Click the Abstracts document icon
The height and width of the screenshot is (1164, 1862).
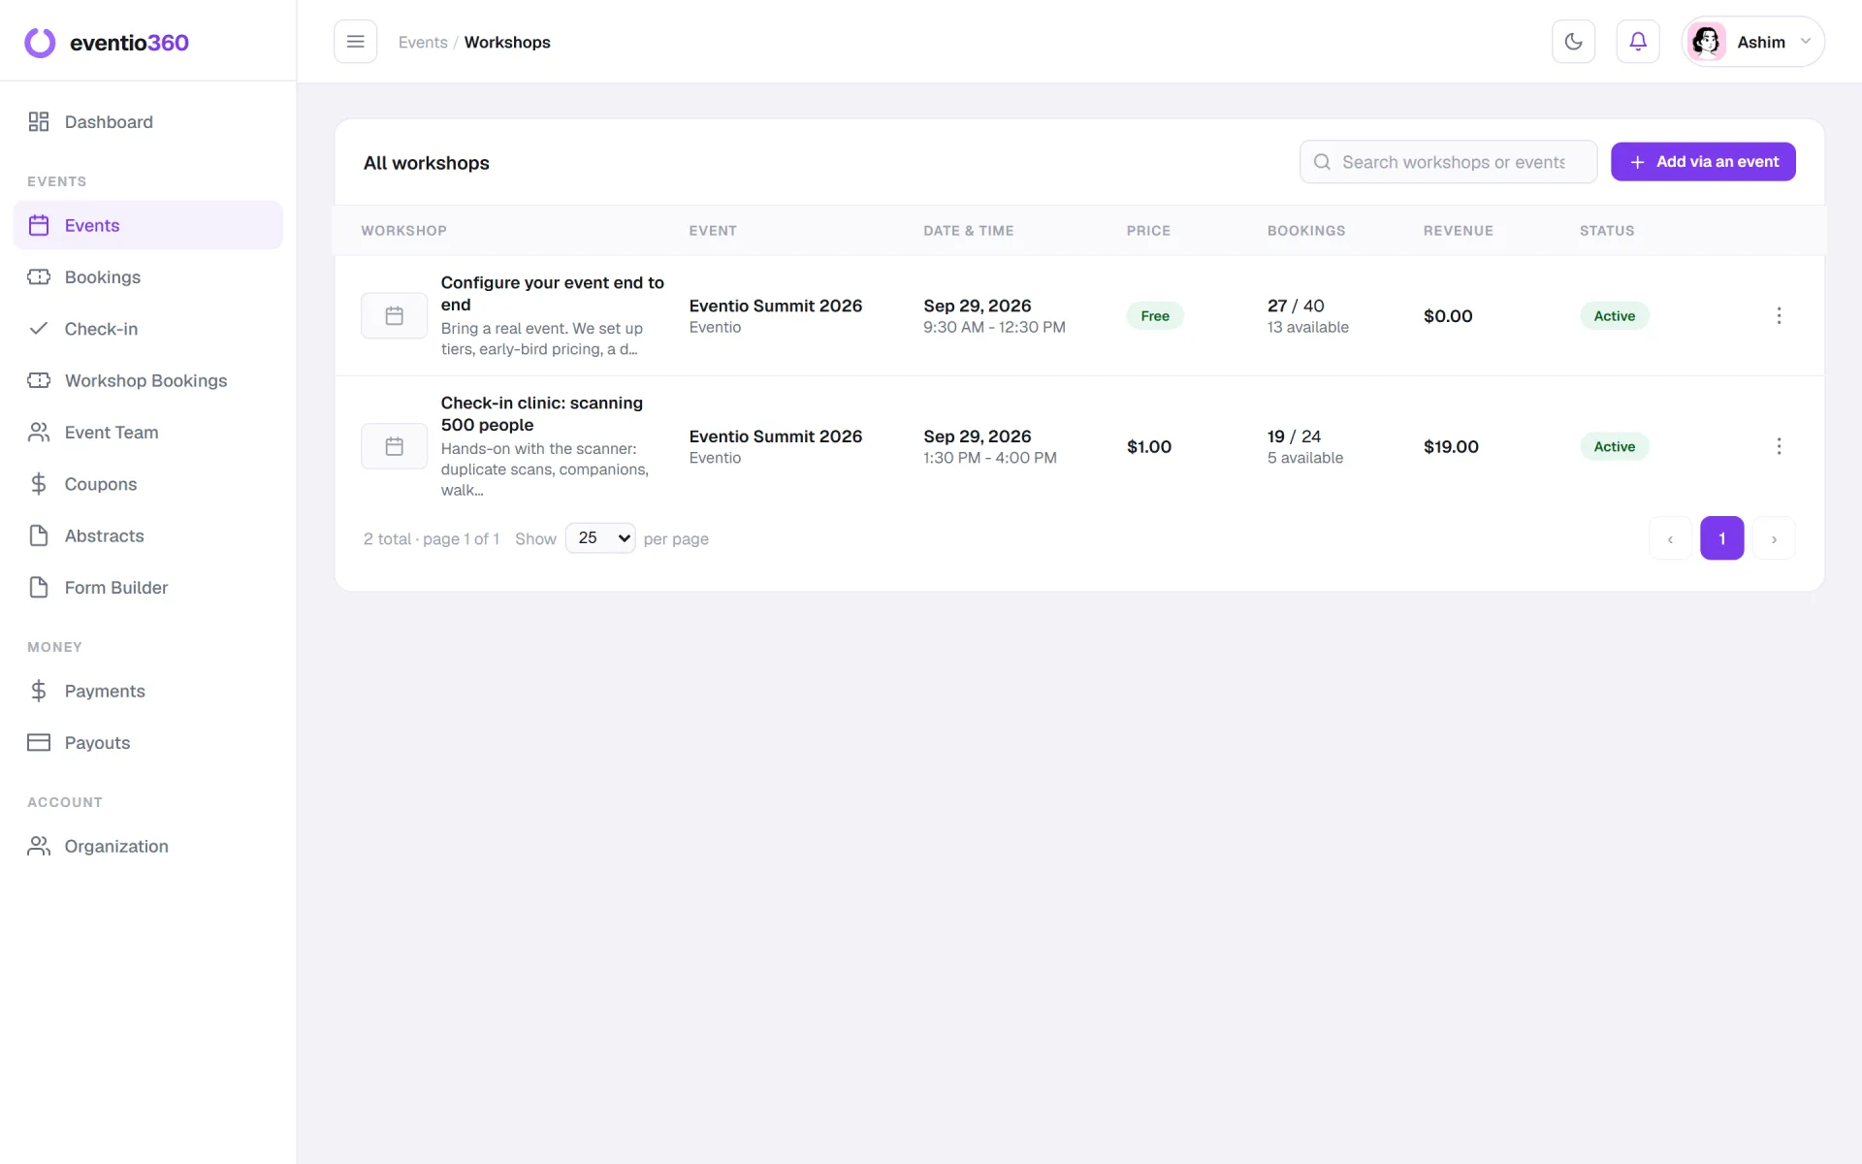coord(39,535)
